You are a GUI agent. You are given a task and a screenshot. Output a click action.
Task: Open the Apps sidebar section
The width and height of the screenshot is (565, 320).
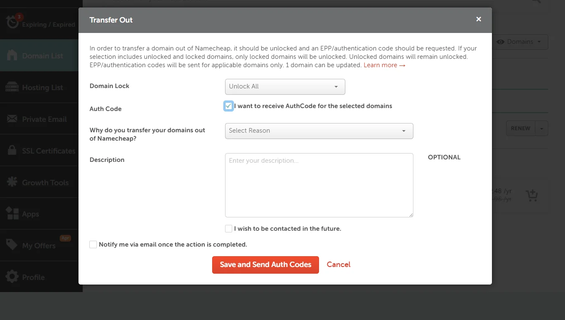41,214
